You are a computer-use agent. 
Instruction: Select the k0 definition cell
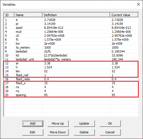[76, 55]
